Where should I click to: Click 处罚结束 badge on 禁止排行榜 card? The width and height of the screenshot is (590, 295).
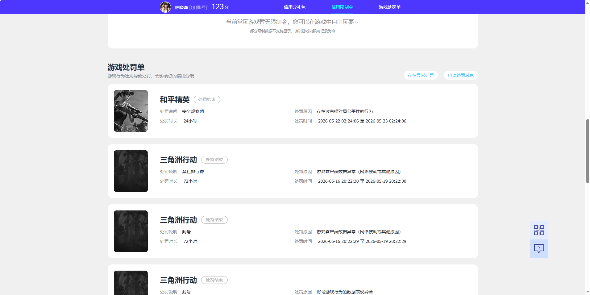tap(214, 160)
